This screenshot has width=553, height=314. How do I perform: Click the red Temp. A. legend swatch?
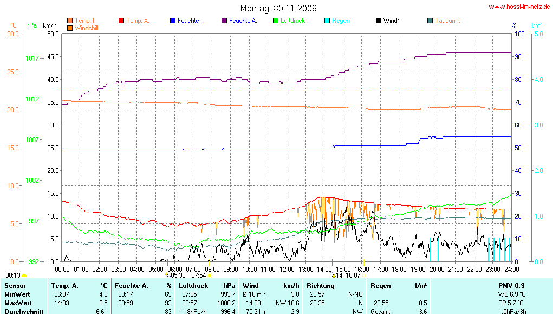(121, 21)
